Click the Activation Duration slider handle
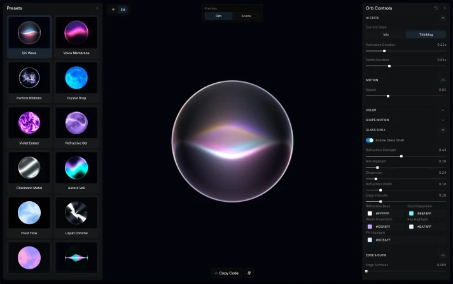 (384, 51)
